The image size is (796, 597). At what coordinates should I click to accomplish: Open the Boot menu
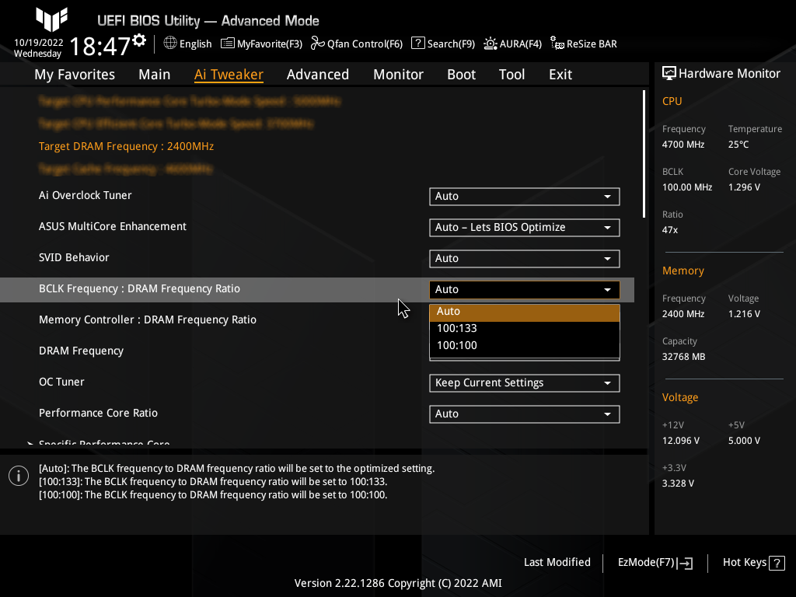[461, 74]
